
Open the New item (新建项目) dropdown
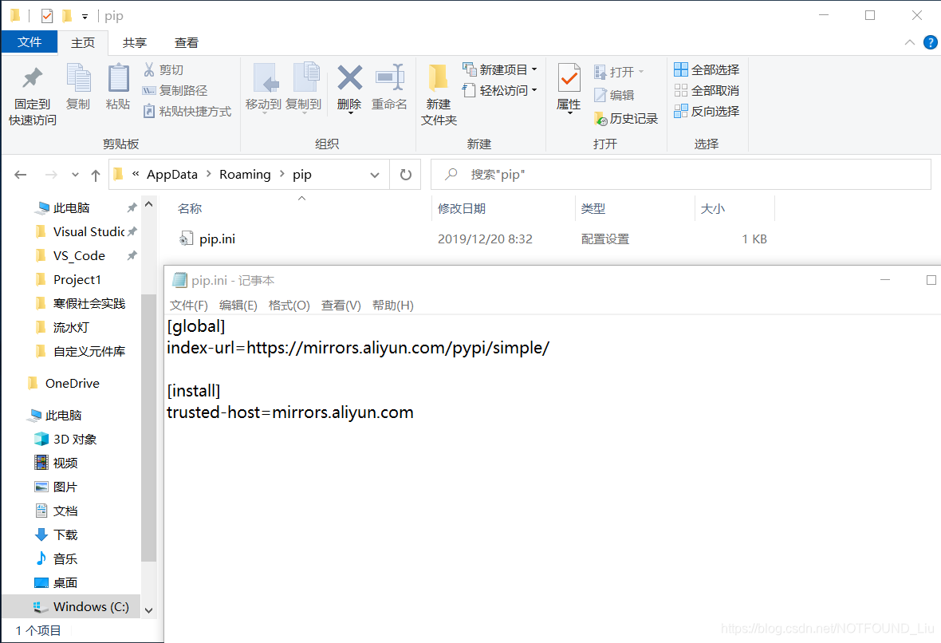click(500, 69)
